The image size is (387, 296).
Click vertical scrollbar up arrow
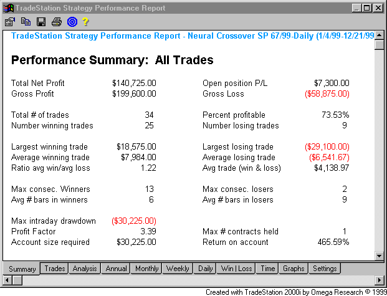380,36
